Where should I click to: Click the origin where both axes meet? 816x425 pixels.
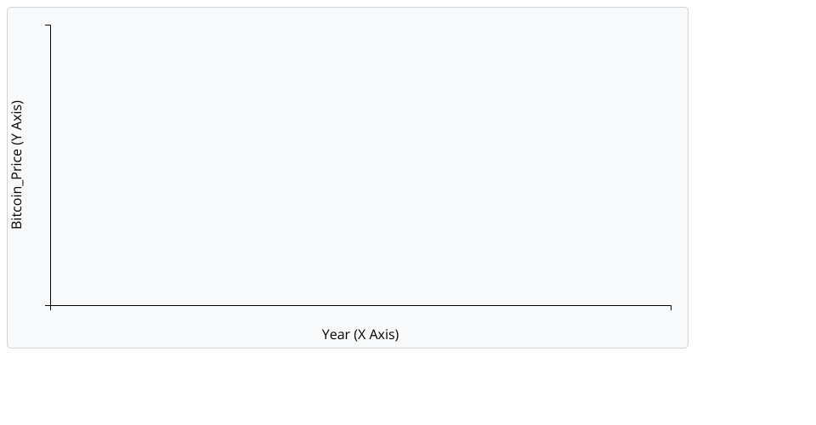point(50,305)
